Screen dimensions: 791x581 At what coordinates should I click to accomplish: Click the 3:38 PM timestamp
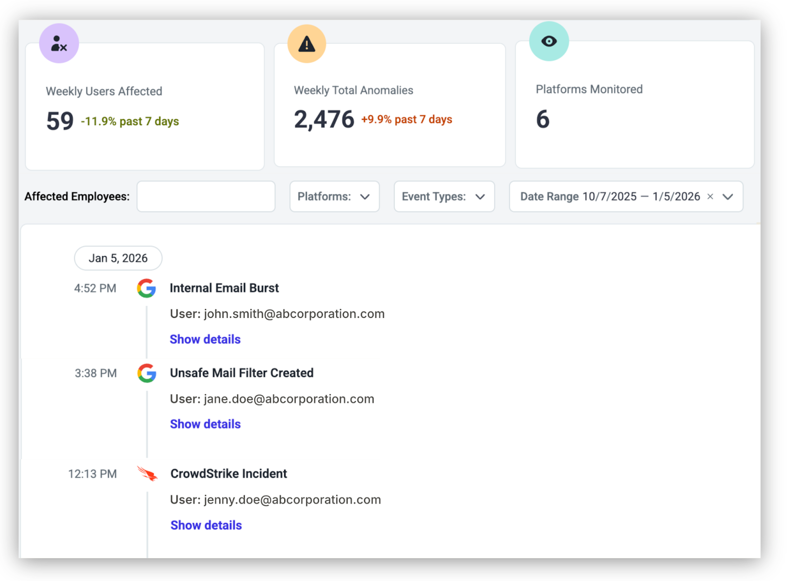click(x=95, y=373)
